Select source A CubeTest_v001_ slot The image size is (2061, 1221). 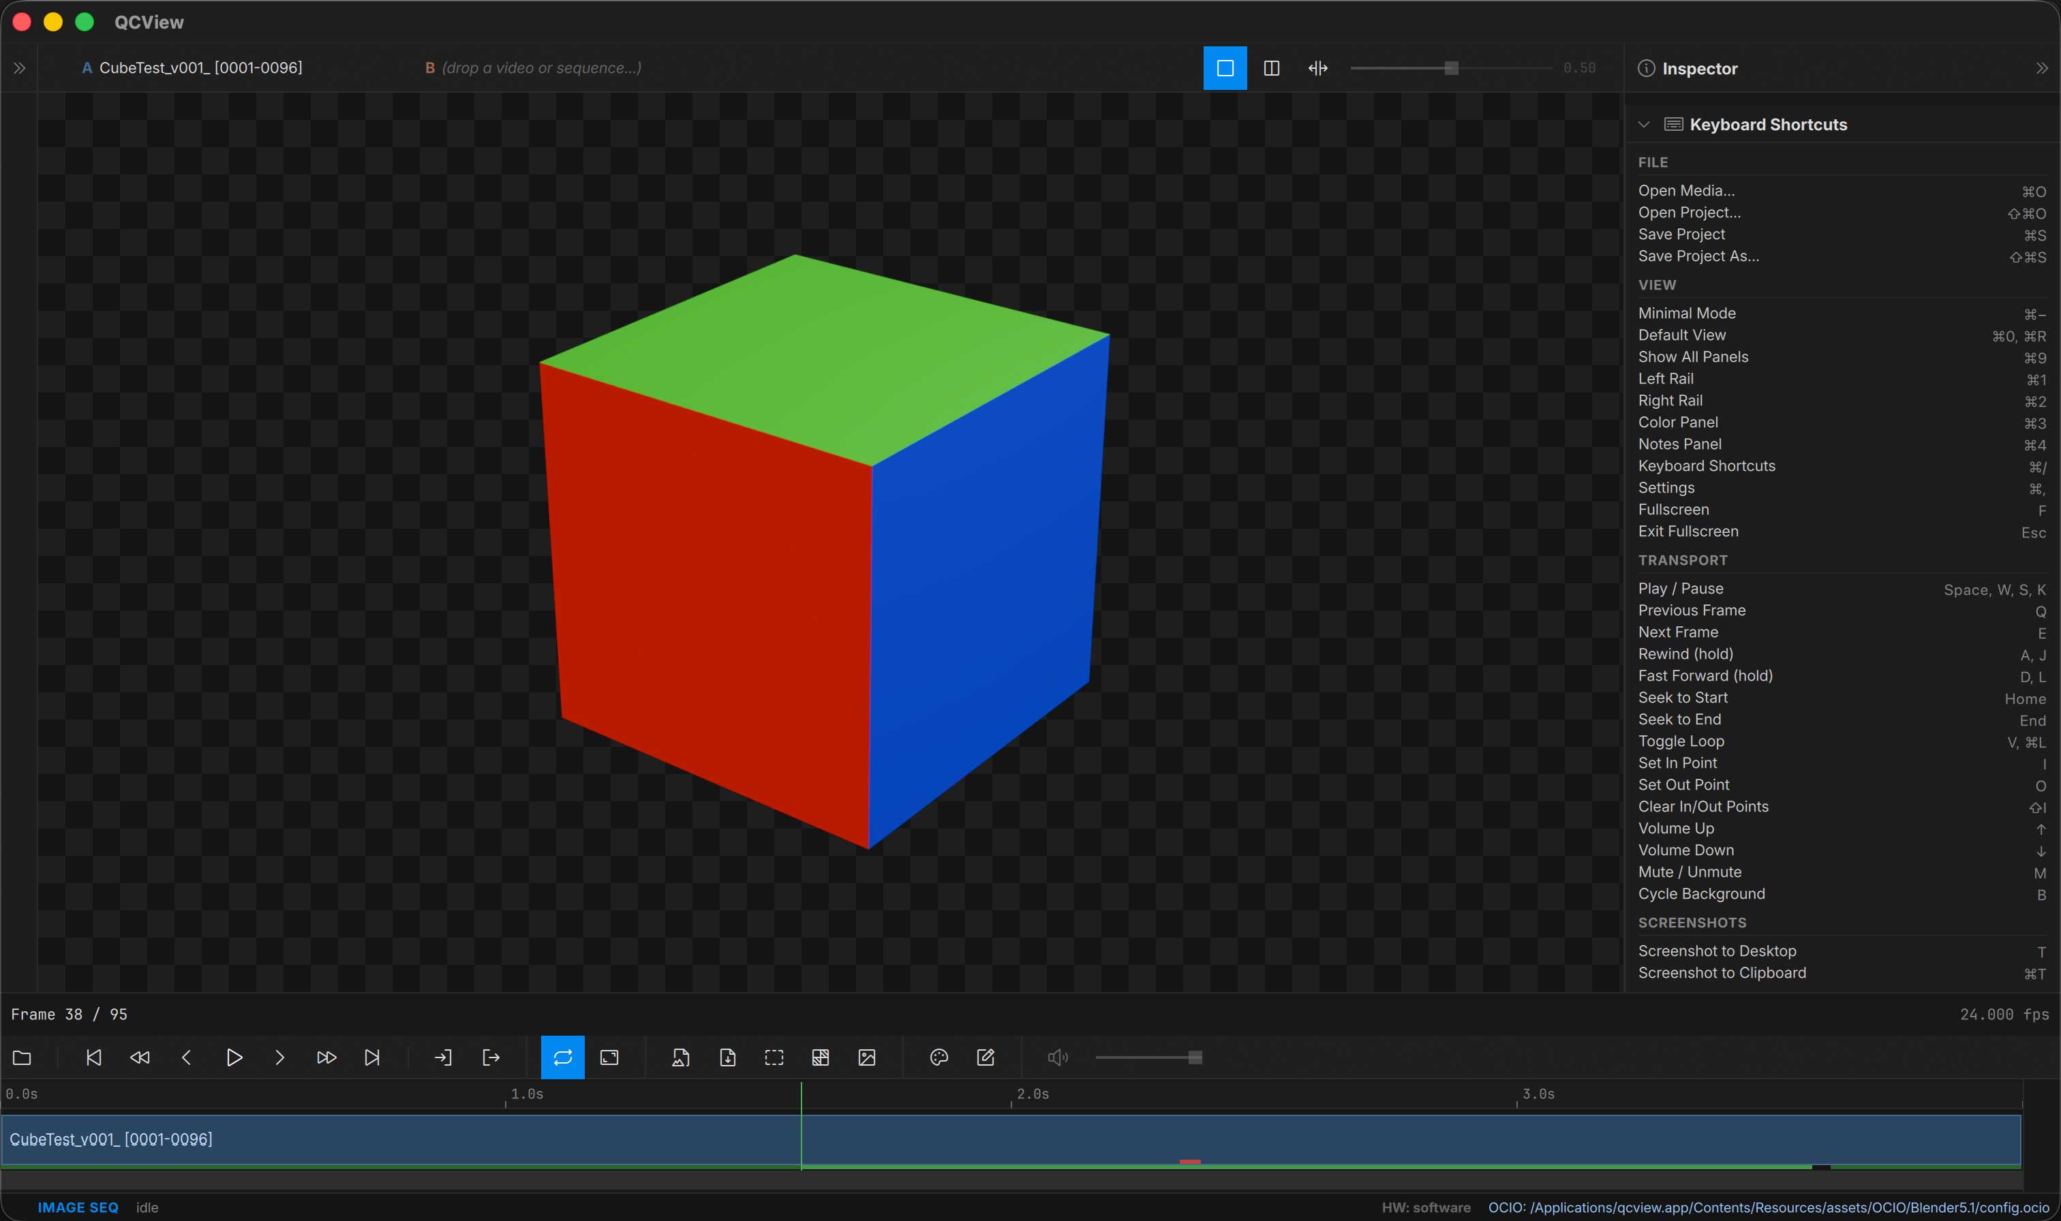click(x=192, y=68)
